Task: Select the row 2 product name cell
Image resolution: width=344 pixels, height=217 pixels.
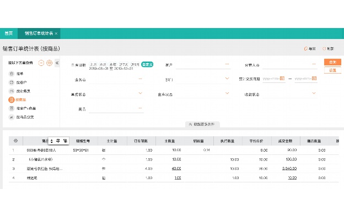Action: (x=41, y=159)
